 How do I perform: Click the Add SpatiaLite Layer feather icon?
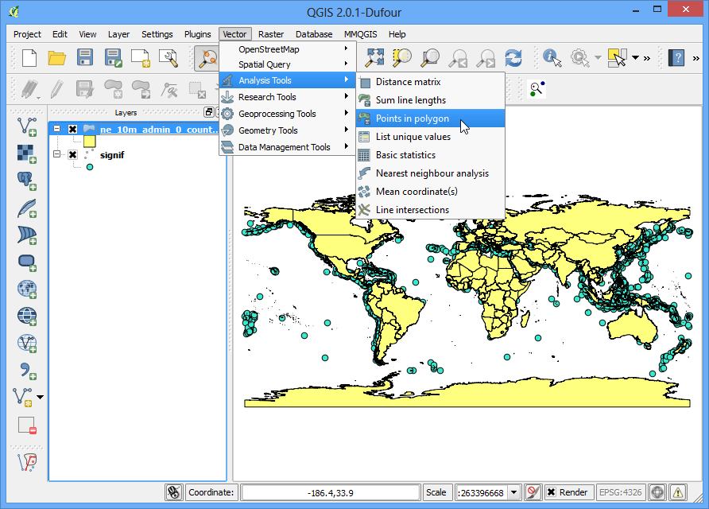(27, 208)
